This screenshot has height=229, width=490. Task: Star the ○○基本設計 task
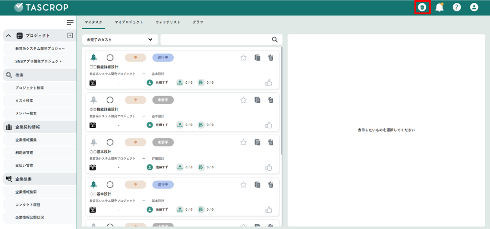click(x=244, y=142)
